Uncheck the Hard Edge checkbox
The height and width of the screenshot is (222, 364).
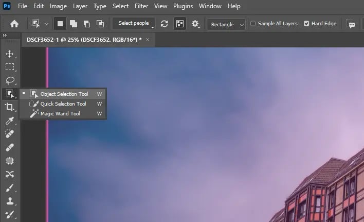[306, 24]
